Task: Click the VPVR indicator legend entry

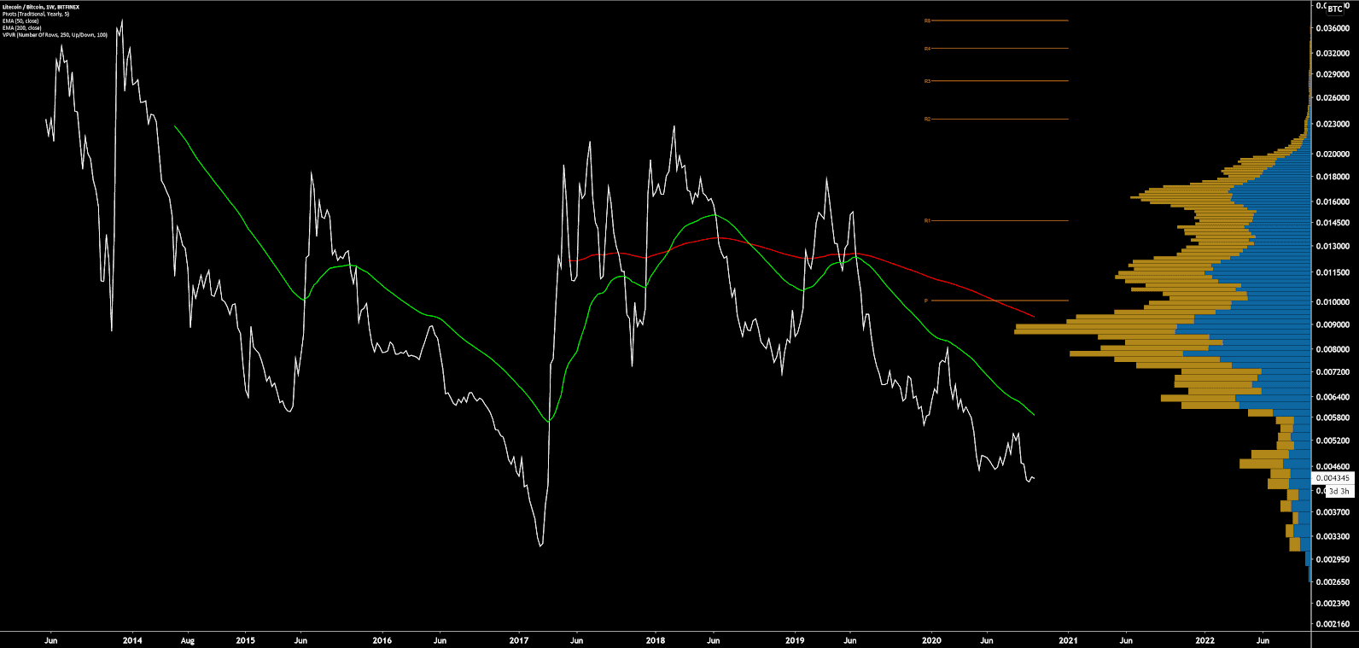Action: [x=55, y=35]
